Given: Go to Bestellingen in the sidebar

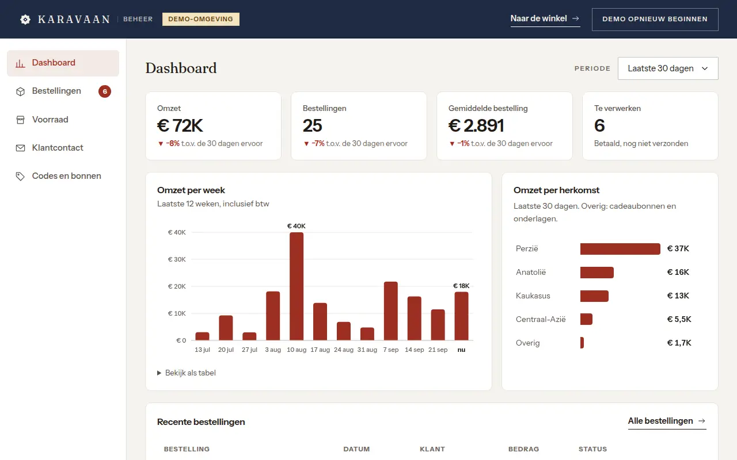Looking at the screenshot, I should (63, 91).
